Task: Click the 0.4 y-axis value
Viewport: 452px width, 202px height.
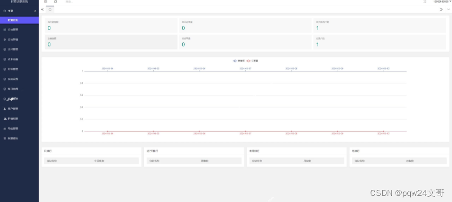Action: [81, 107]
